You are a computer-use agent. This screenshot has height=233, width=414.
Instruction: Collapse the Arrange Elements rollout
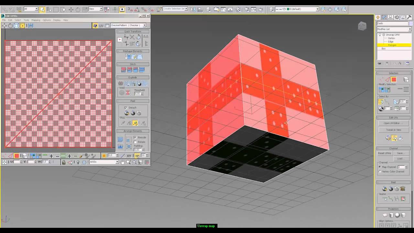pyautogui.click(x=133, y=131)
